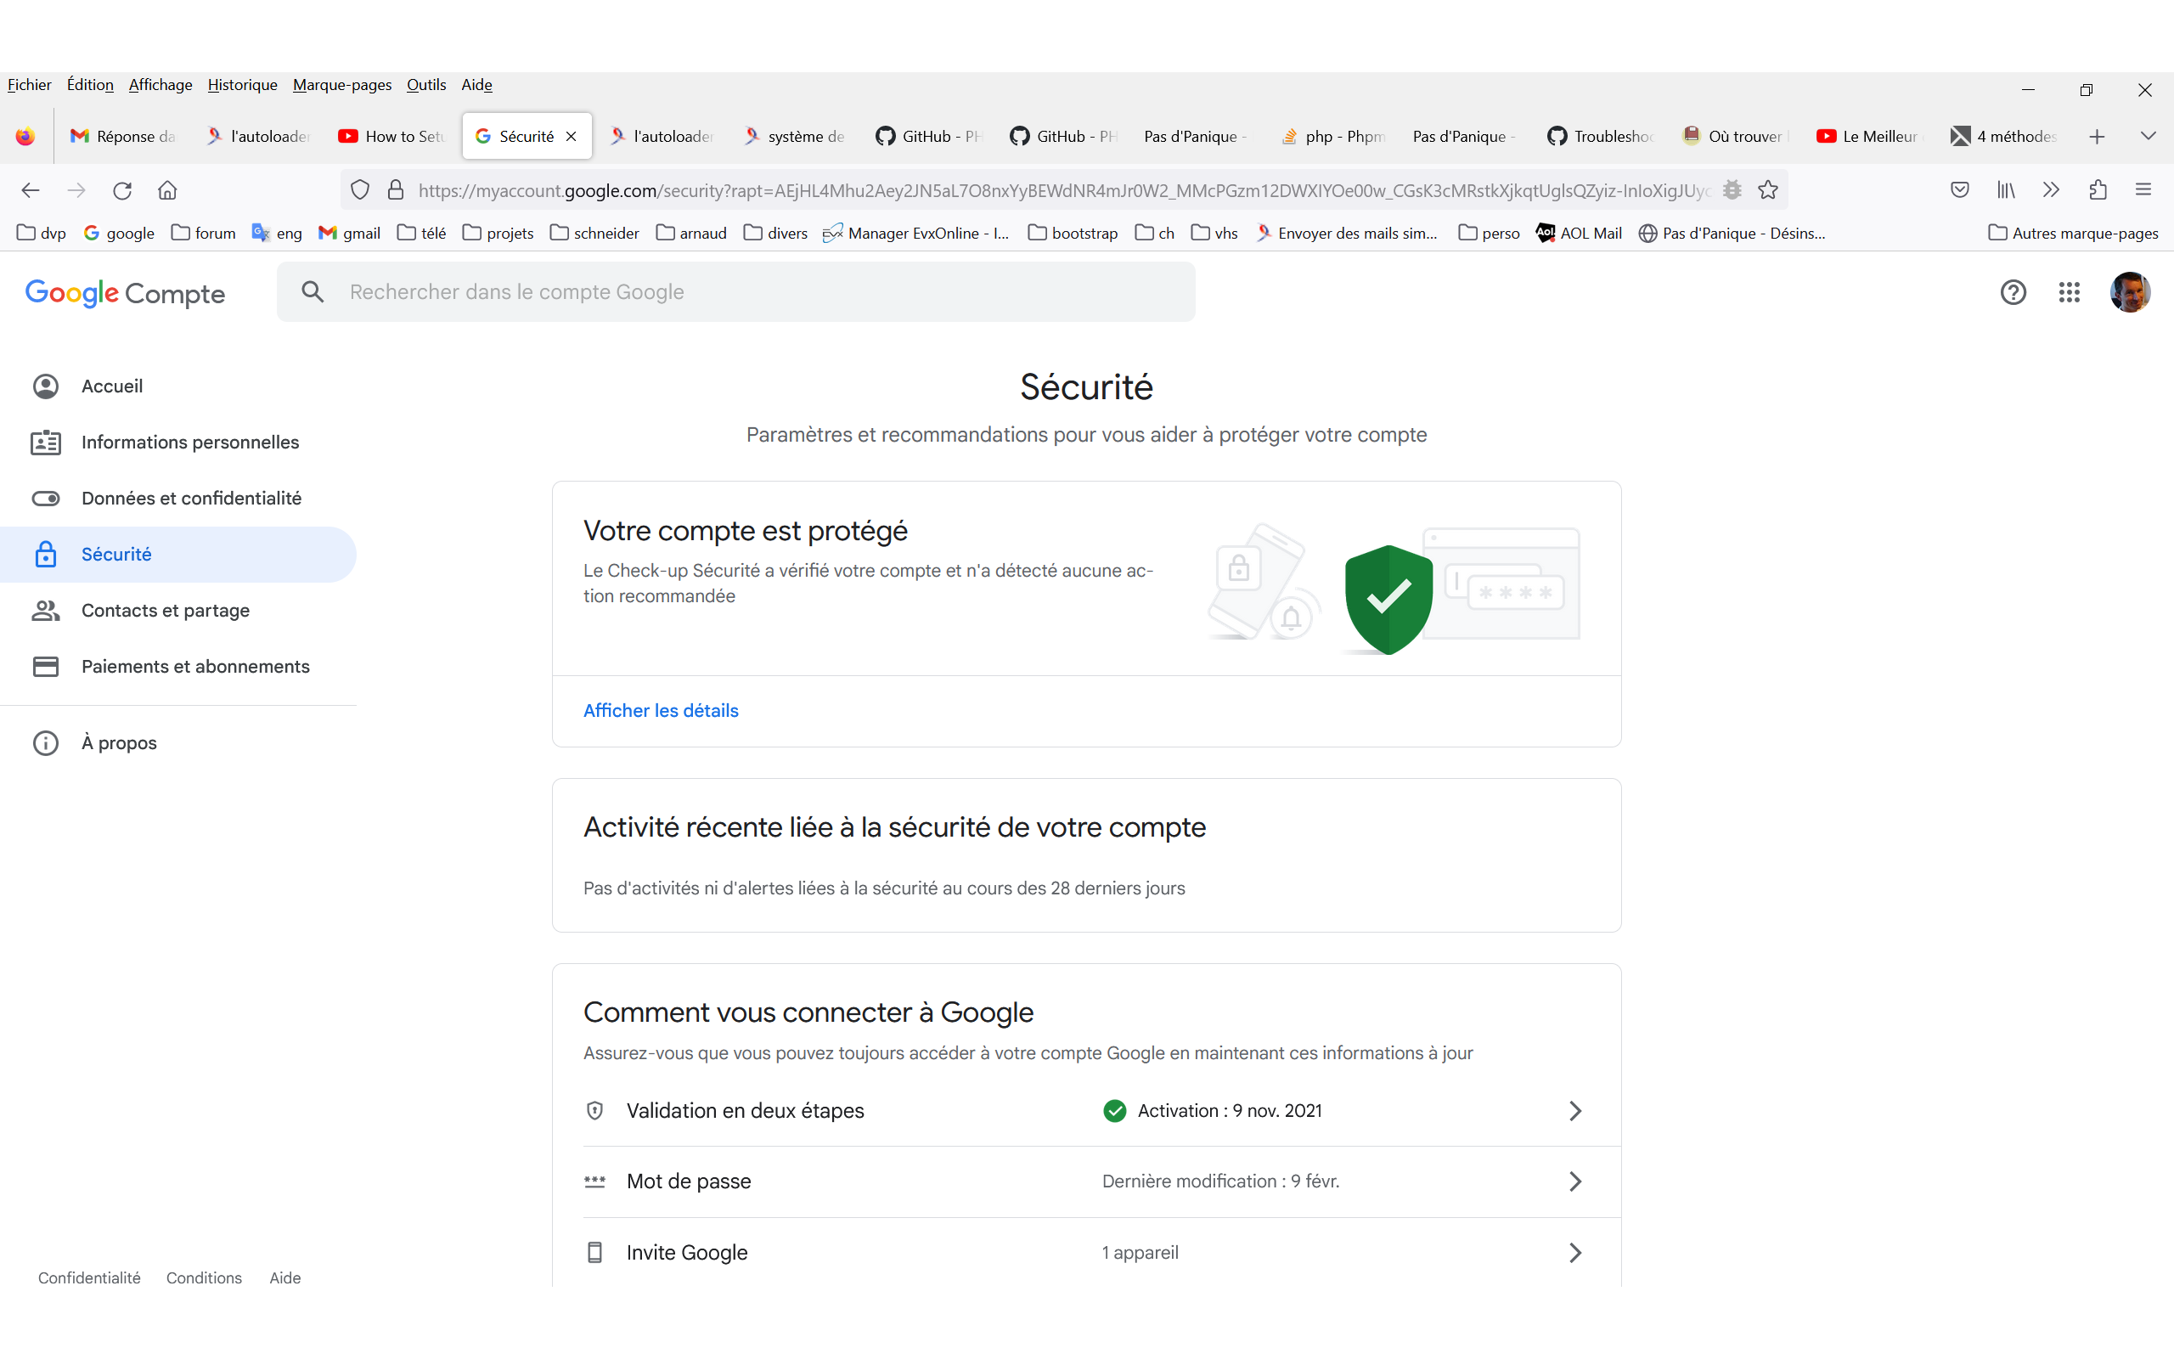The image size is (2174, 1359).
Task: Open Manager EvxOnline bookmark
Action: tap(916, 234)
